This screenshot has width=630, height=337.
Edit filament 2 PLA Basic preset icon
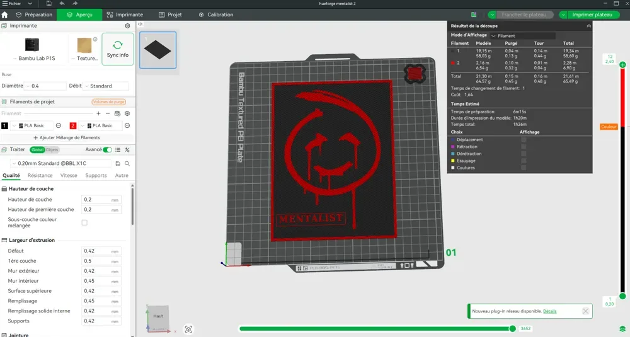point(127,126)
